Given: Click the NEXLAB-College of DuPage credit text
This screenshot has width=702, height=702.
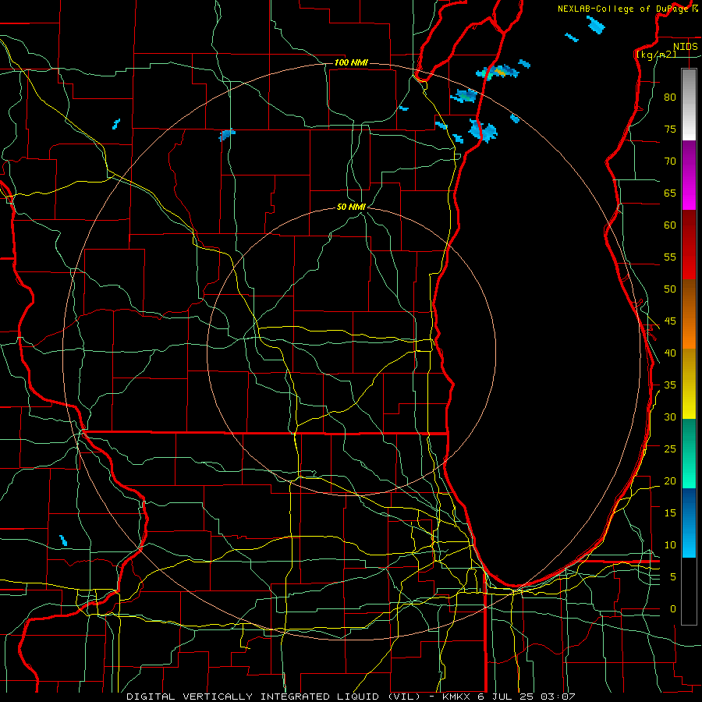Looking at the screenshot, I should [x=623, y=9].
